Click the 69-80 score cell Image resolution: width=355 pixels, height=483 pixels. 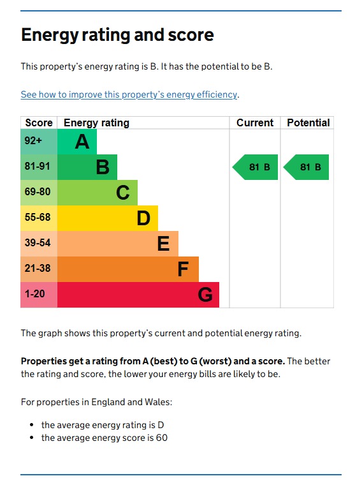(39, 193)
